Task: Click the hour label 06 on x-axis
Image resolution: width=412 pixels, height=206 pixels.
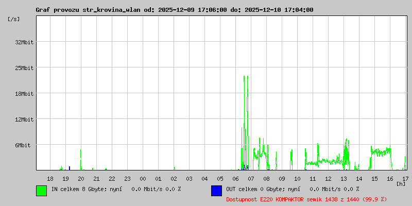Action: [x=236, y=179]
